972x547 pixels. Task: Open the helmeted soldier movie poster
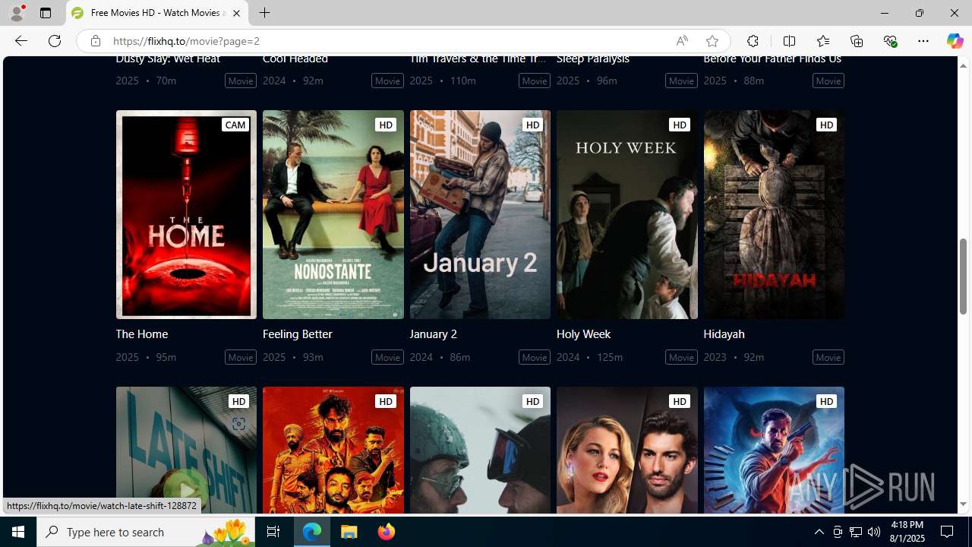point(480,451)
